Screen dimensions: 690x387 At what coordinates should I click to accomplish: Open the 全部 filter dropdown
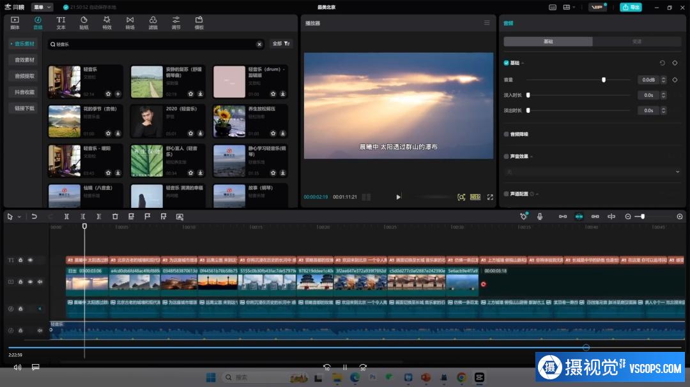point(280,43)
